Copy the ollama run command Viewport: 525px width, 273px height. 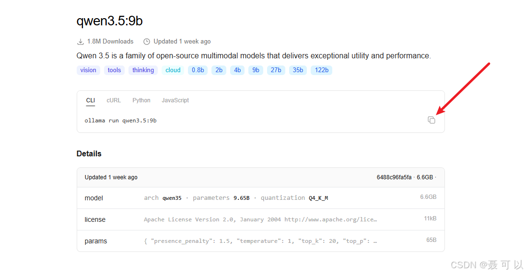coord(431,120)
